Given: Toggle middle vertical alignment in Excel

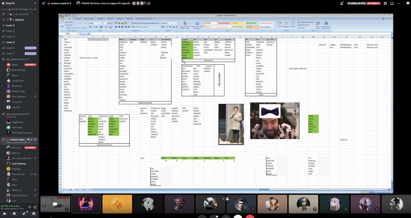Looking at the screenshot, I should tap(119, 23).
